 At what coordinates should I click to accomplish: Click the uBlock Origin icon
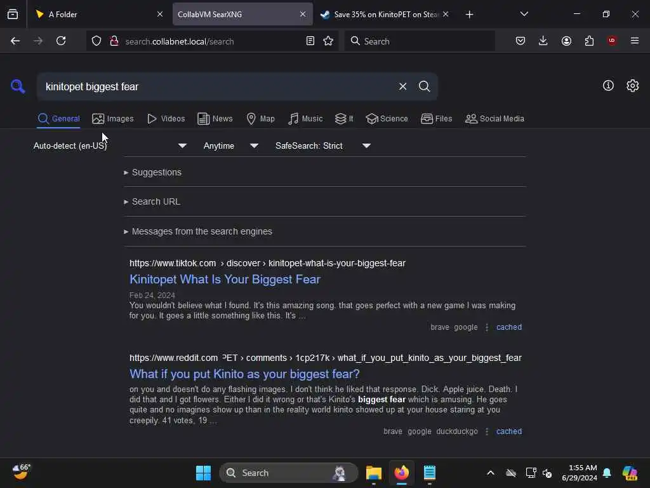tap(612, 41)
